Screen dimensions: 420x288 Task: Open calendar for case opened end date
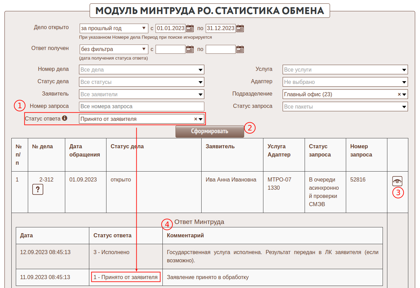click(240, 28)
